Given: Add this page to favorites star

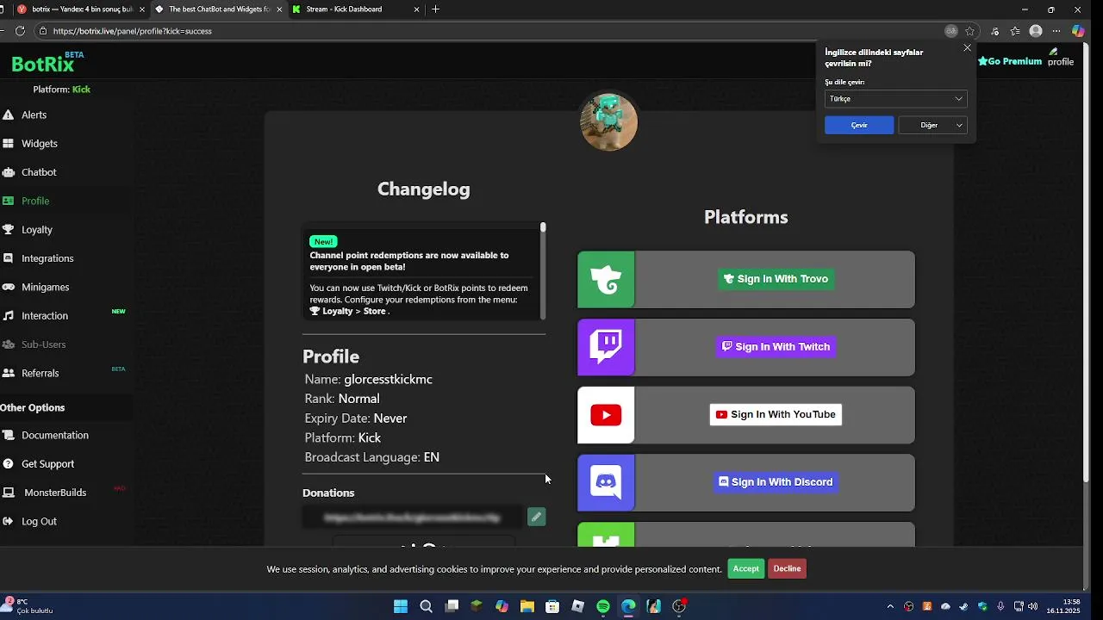Looking at the screenshot, I should (x=969, y=31).
